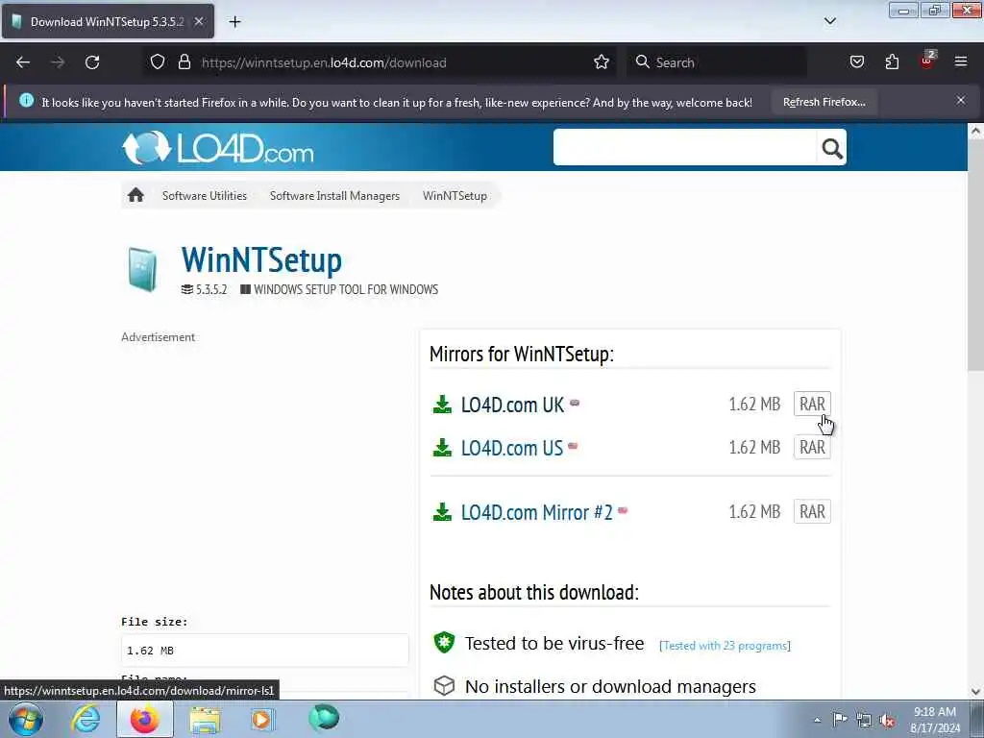
Task: Click the green round taskbar app icon
Action: click(324, 718)
